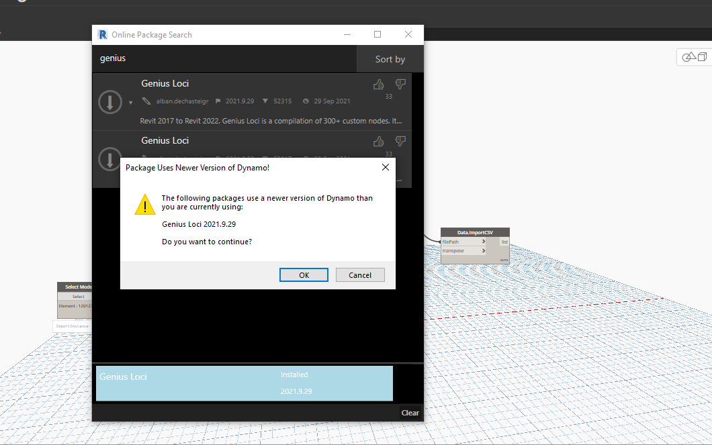Click the Genius Loci 2021.9.29 line in dialog
The image size is (712, 445).
click(199, 224)
